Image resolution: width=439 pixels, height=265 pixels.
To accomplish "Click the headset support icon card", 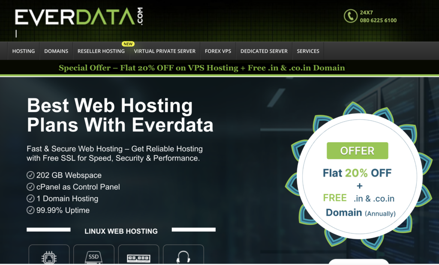I will point(183,254).
